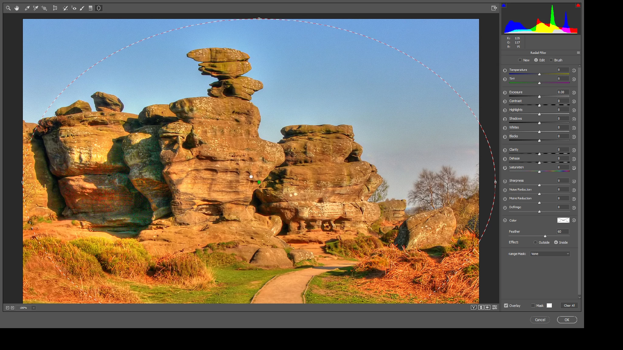Select the Outside effect radio button
This screenshot has height=350, width=623.
click(x=535, y=242)
